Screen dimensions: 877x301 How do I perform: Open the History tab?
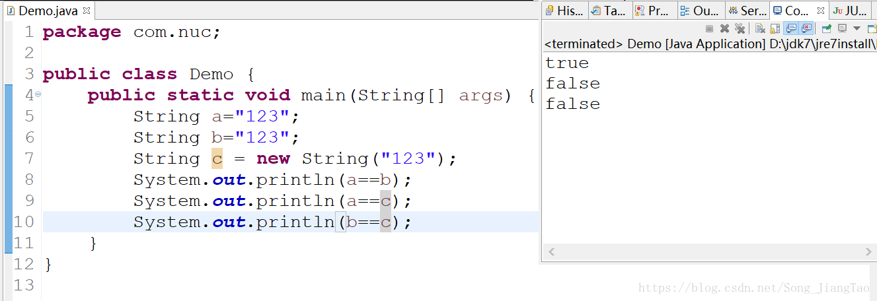point(564,11)
